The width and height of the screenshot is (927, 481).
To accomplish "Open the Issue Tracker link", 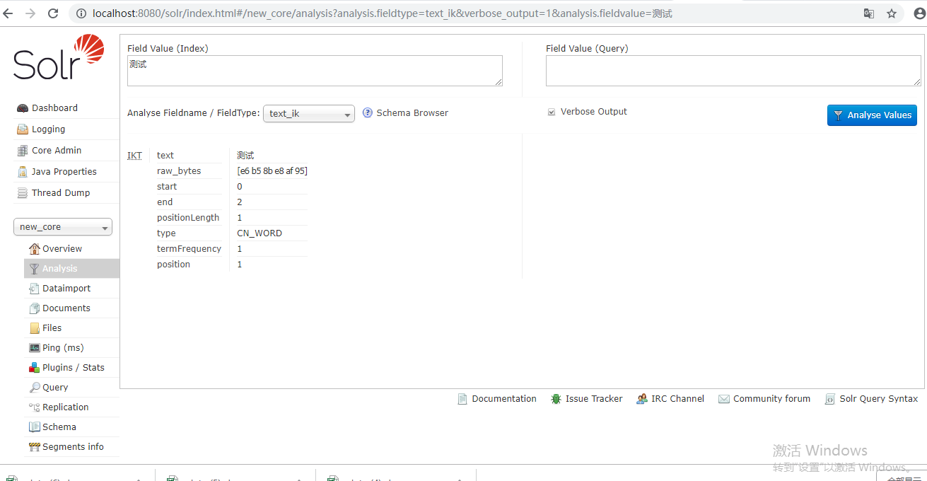I will 594,399.
